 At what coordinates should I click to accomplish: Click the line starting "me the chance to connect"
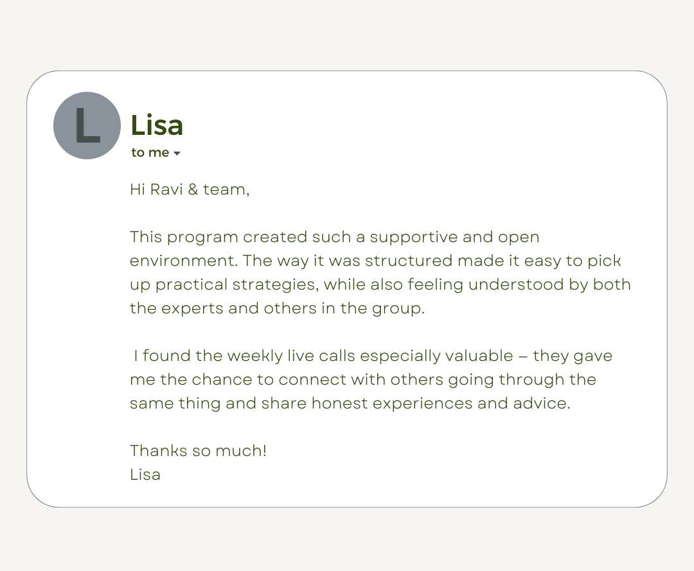[362, 380]
